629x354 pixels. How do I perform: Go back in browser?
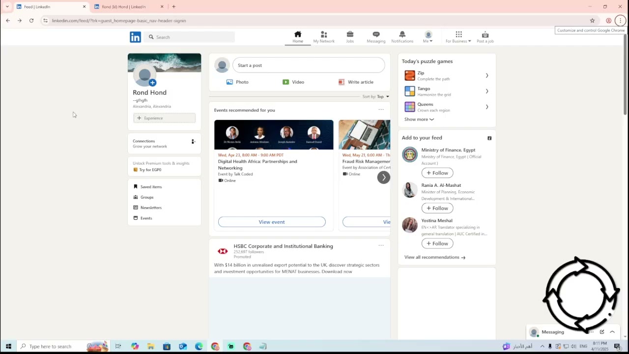(x=8, y=21)
